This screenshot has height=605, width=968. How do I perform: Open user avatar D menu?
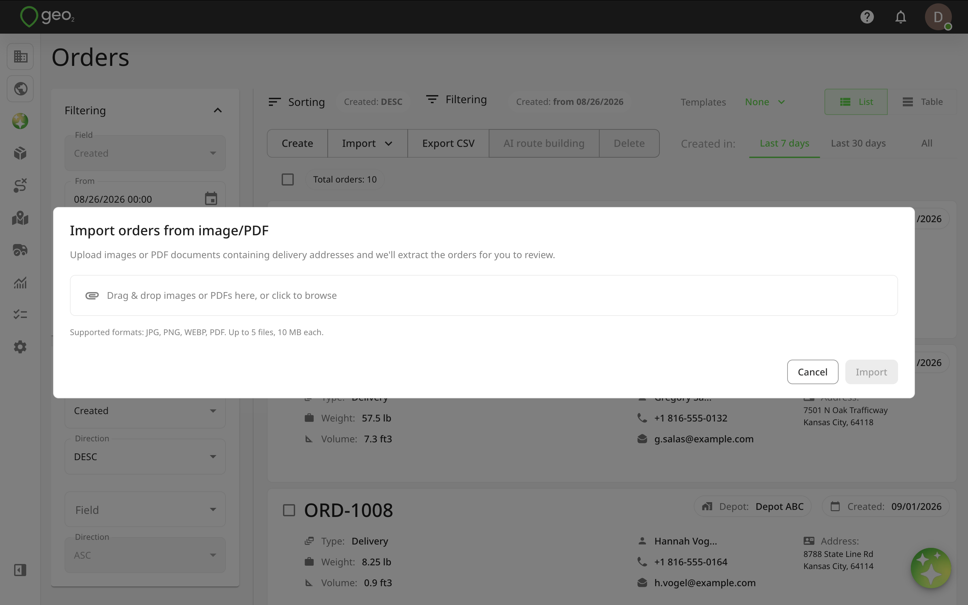[938, 17]
